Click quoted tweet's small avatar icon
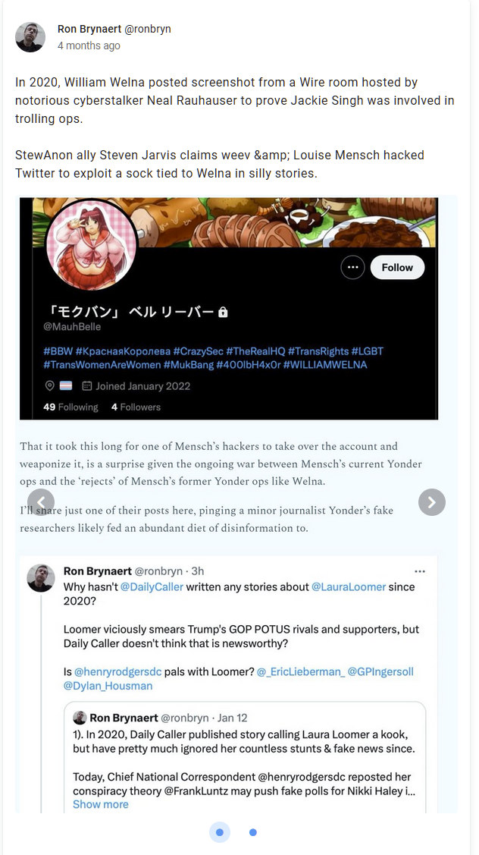 (x=80, y=718)
